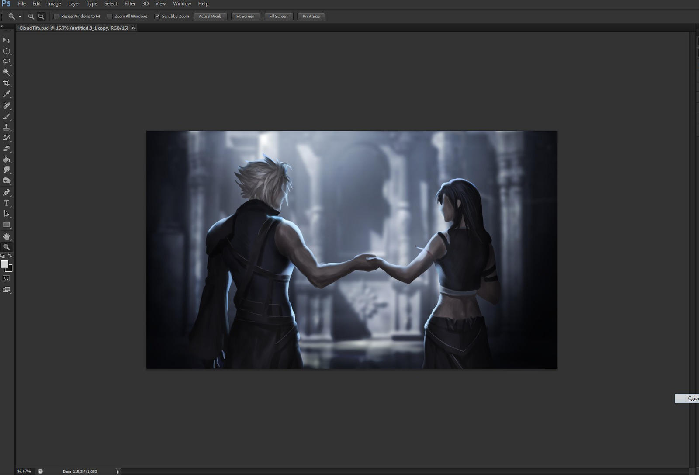Select the Type tool

click(x=7, y=203)
